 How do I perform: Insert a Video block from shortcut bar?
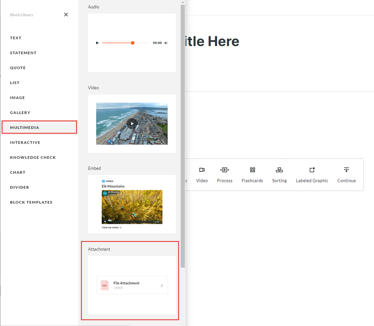[202, 175]
